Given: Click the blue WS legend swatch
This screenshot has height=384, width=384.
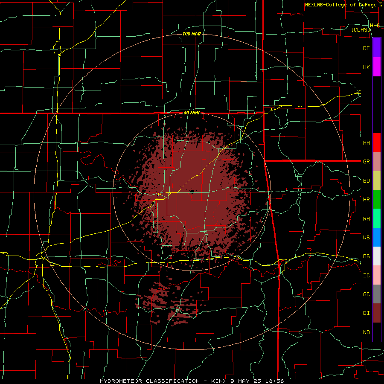Looking at the screenshot, I should point(377,237).
